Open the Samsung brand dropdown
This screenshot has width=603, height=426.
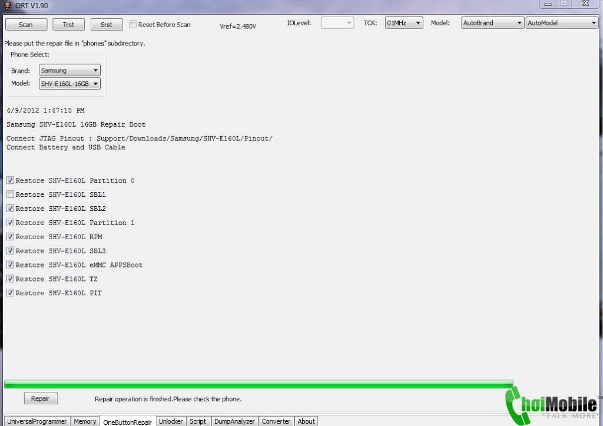coord(69,71)
